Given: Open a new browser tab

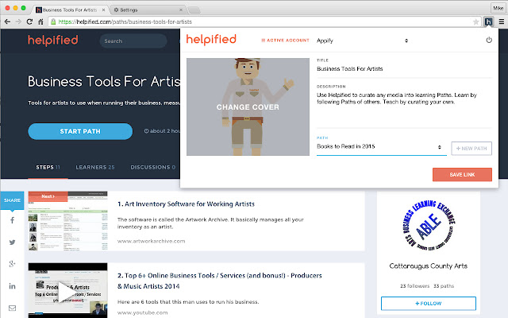Looking at the screenshot, I should coord(194,10).
